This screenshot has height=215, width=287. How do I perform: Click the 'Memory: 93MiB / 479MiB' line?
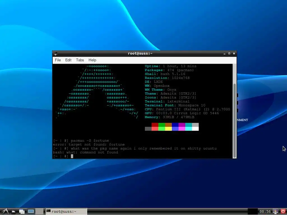click(x=170, y=117)
